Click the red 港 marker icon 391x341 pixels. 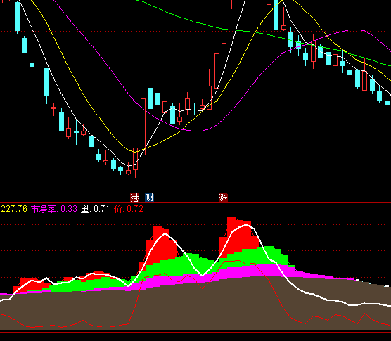coord(134,198)
